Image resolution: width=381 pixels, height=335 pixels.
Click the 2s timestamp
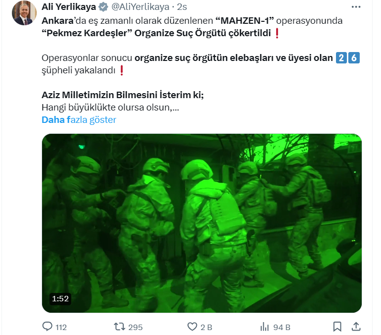[x=182, y=7]
